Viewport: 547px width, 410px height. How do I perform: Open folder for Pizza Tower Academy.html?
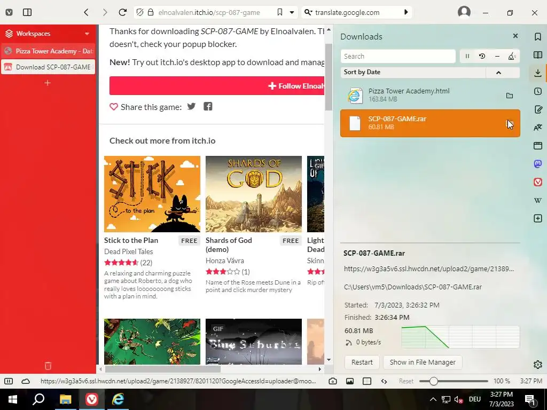tap(509, 96)
